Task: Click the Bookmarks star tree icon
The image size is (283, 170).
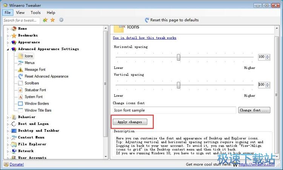Action: click(14, 35)
